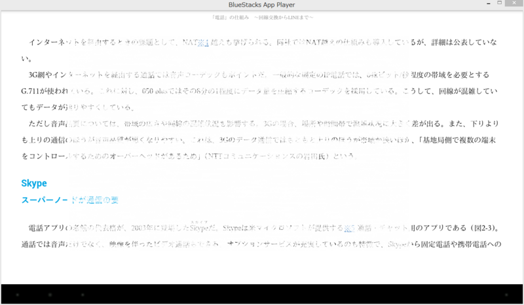
Task: Open the ※5 footnote link in Skype paragraph
Action: tap(349, 228)
